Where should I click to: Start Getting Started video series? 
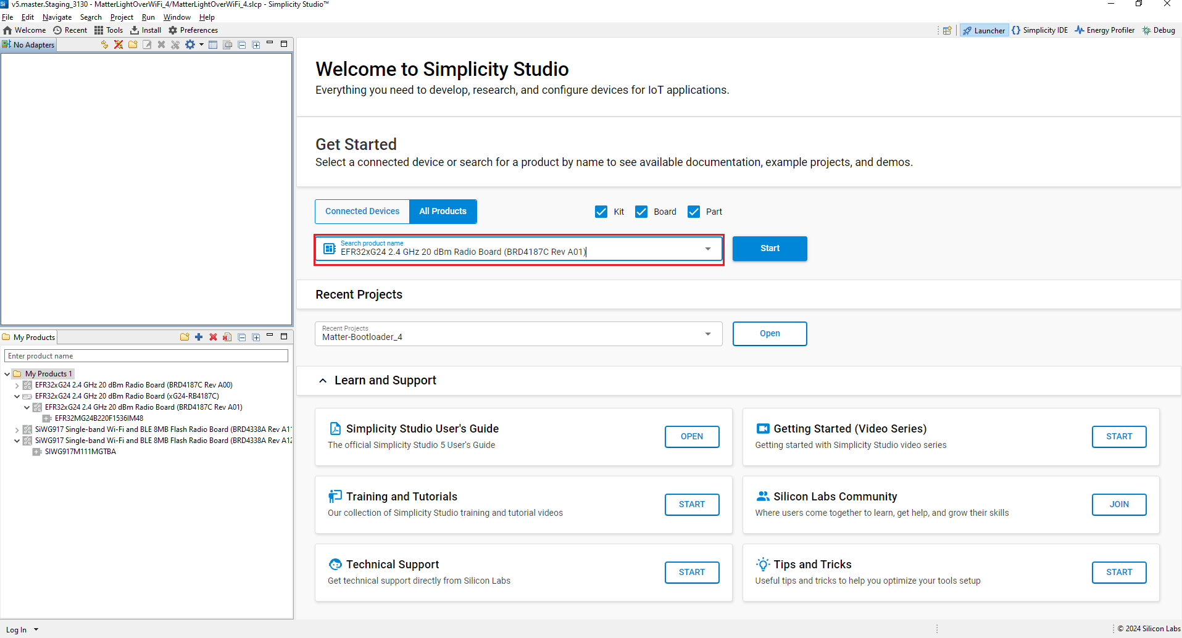click(x=1119, y=436)
